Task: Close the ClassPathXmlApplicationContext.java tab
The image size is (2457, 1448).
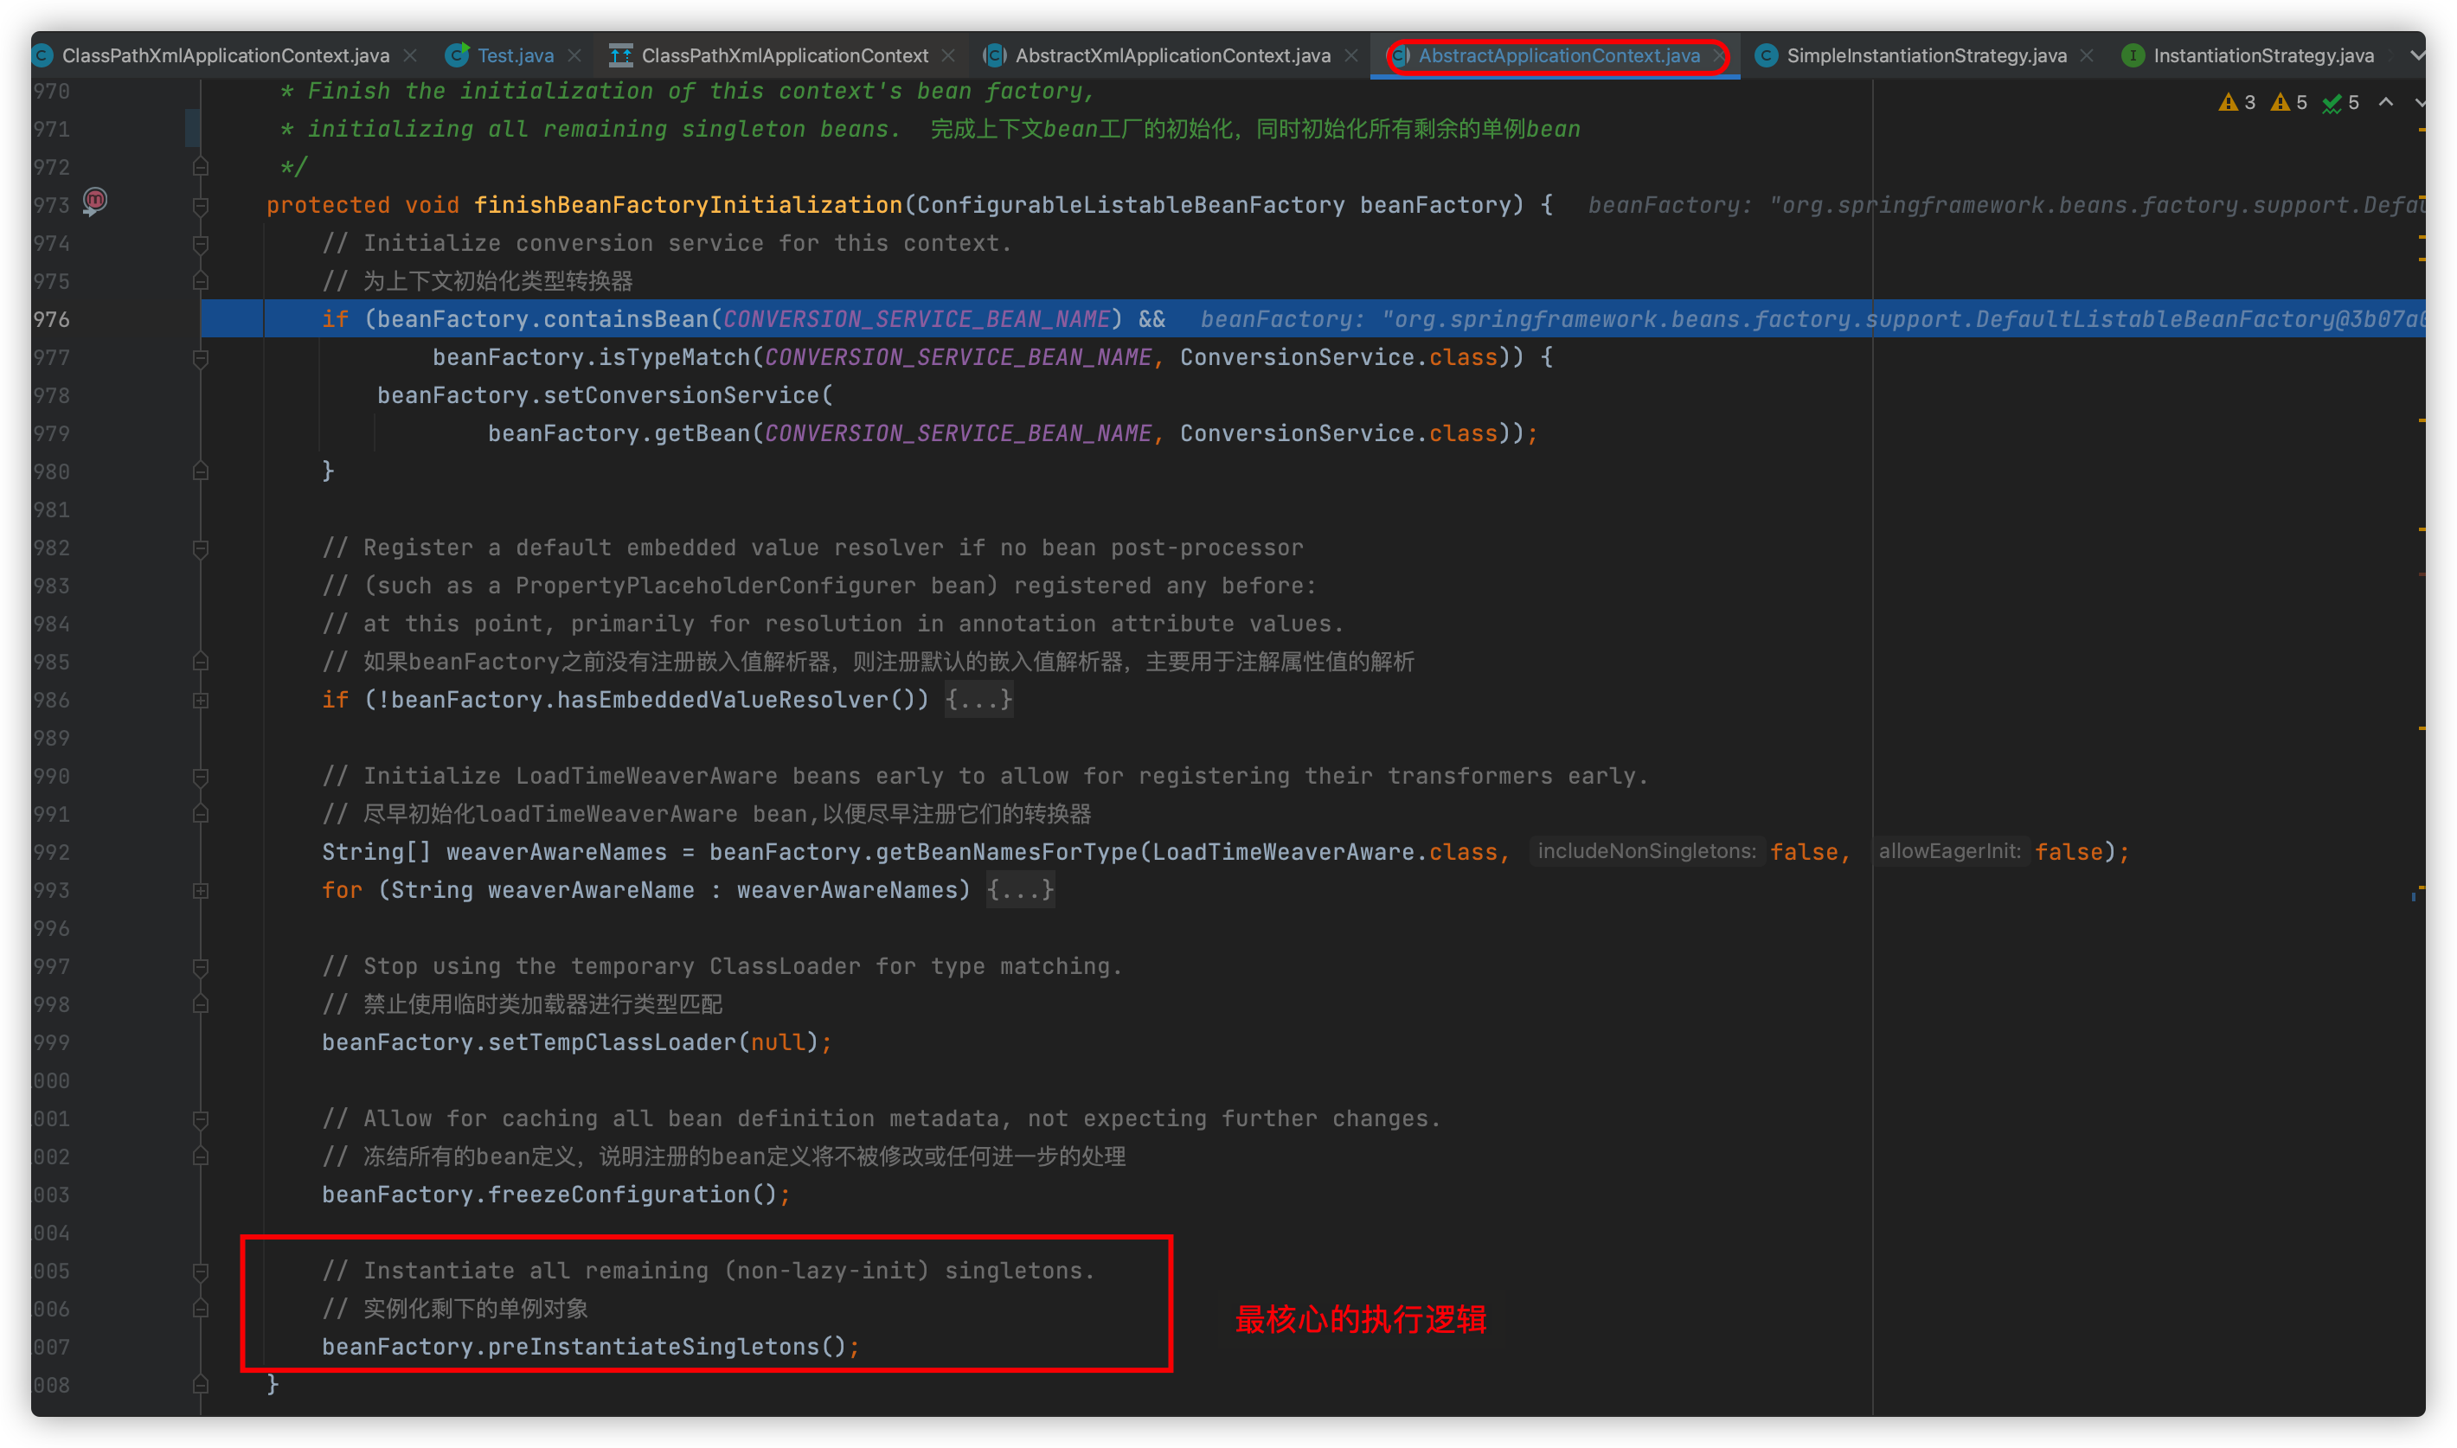Action: coord(411,55)
